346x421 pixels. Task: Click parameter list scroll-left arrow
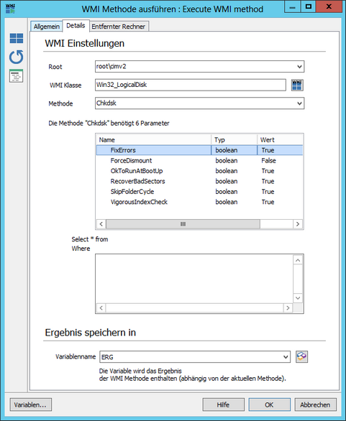(101, 224)
